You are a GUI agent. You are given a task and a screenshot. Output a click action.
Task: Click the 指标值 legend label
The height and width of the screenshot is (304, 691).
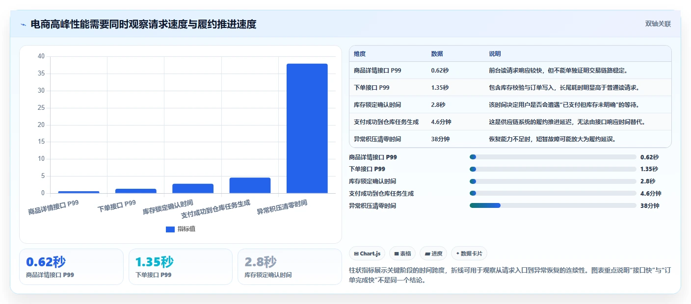[186, 229]
